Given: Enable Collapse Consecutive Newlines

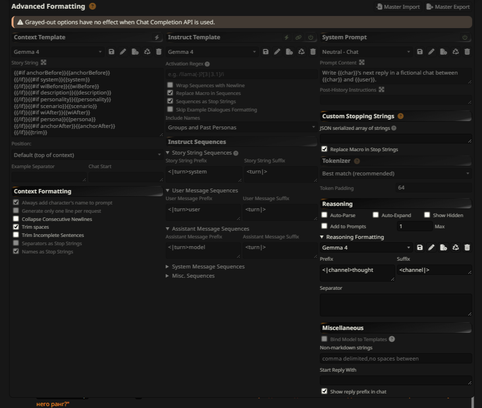Looking at the screenshot, I should pos(16,219).
